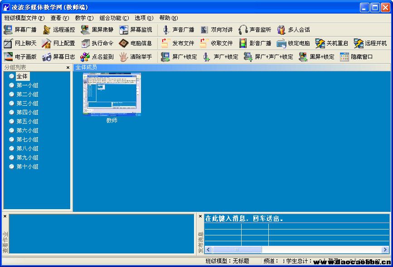Choose the 第七小组 group option
The height and width of the screenshot is (267, 393).
pos(12,140)
